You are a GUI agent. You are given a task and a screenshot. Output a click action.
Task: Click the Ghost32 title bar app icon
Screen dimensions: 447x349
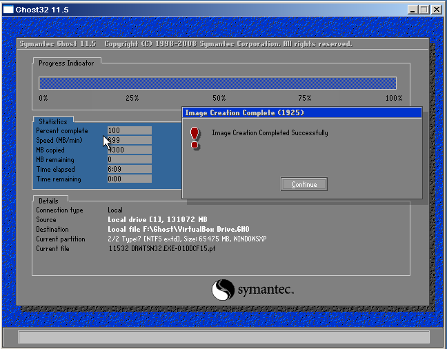pyautogui.click(x=8, y=10)
